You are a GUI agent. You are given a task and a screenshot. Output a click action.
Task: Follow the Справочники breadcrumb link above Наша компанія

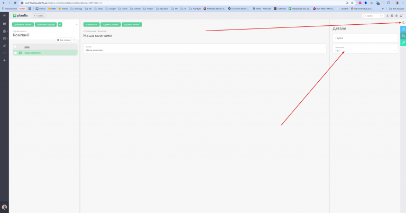click(x=89, y=31)
